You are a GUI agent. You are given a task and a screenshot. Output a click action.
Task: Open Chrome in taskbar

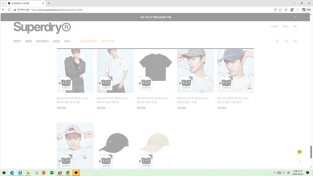[x=68, y=173]
